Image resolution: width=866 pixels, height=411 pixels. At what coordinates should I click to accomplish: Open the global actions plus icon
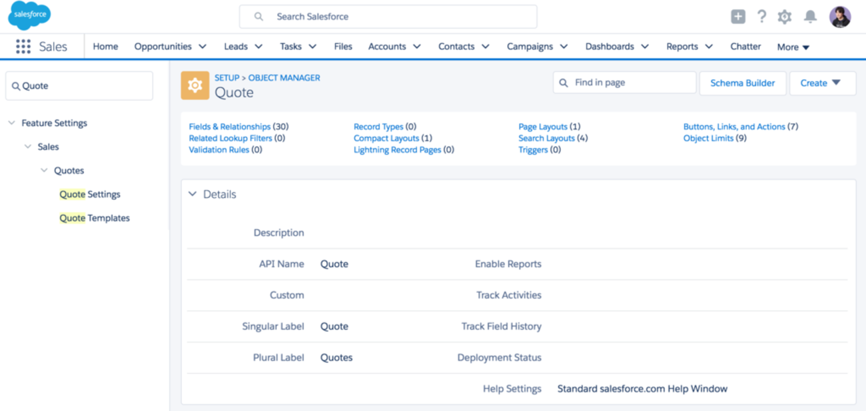[x=738, y=17]
